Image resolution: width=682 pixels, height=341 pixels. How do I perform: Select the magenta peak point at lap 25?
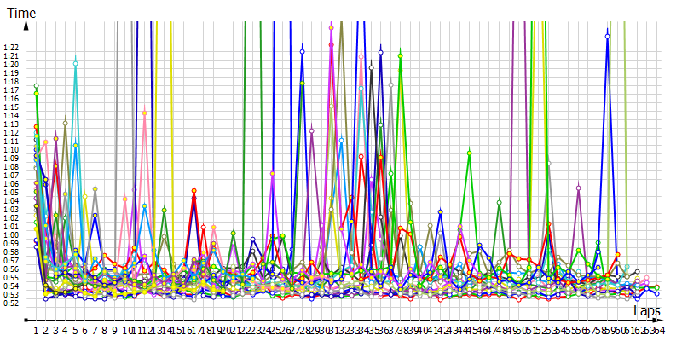click(x=273, y=174)
